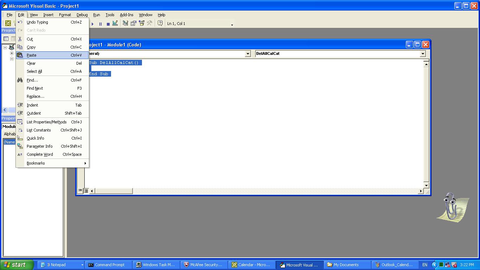Choose Paste from the Edit menu
This screenshot has width=480, height=270.
[x=32, y=55]
